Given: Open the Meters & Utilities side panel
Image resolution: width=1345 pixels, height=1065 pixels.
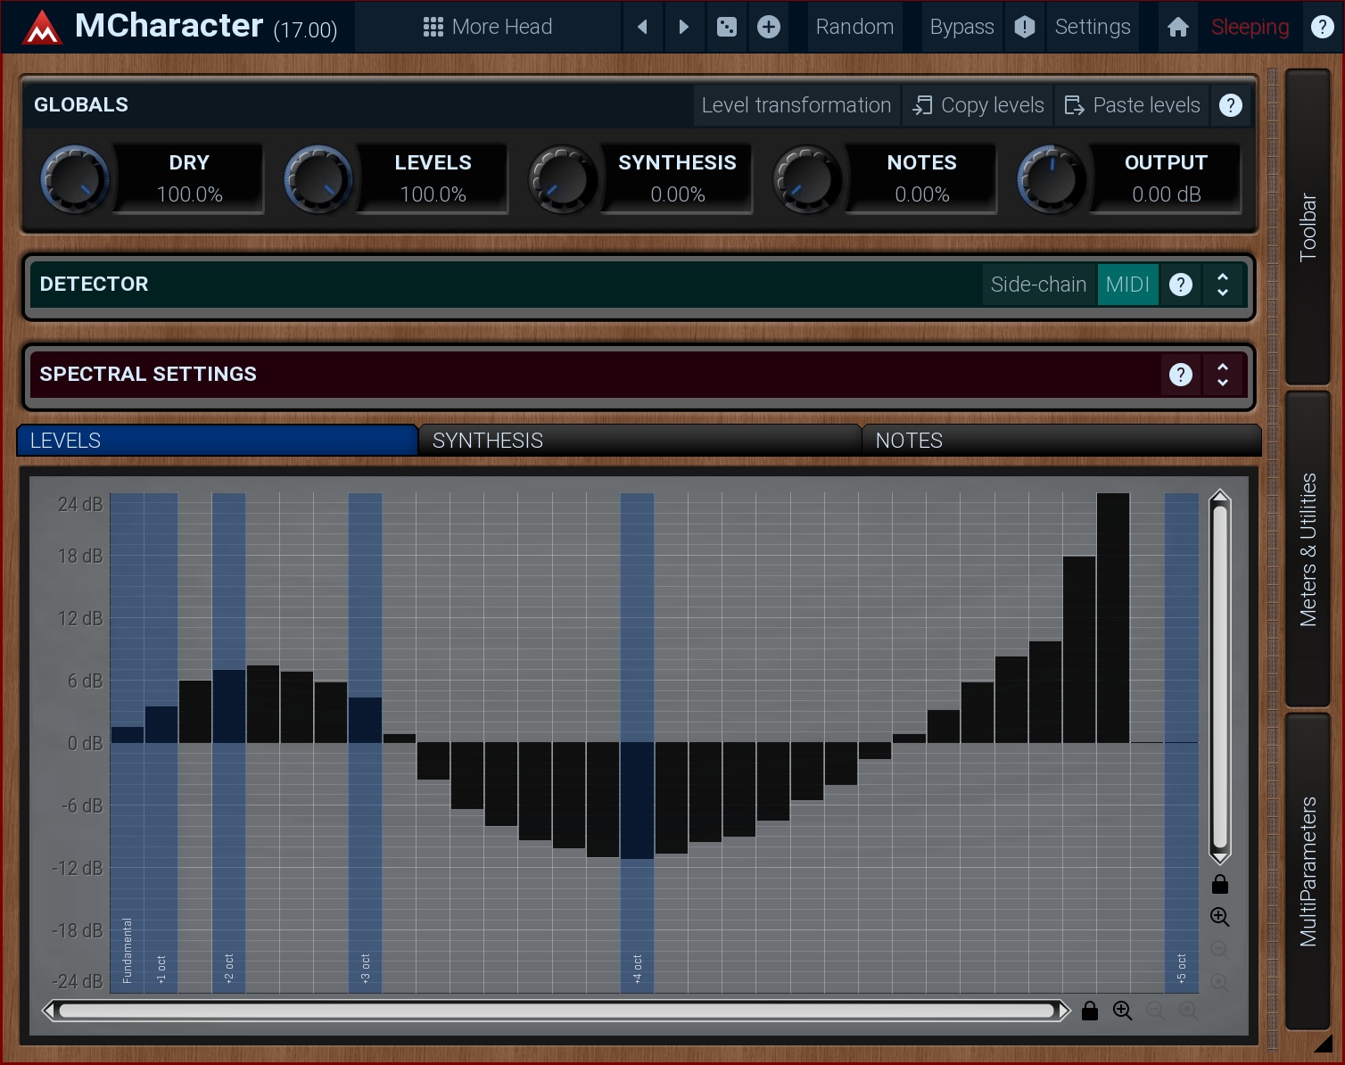Looking at the screenshot, I should coord(1308,549).
